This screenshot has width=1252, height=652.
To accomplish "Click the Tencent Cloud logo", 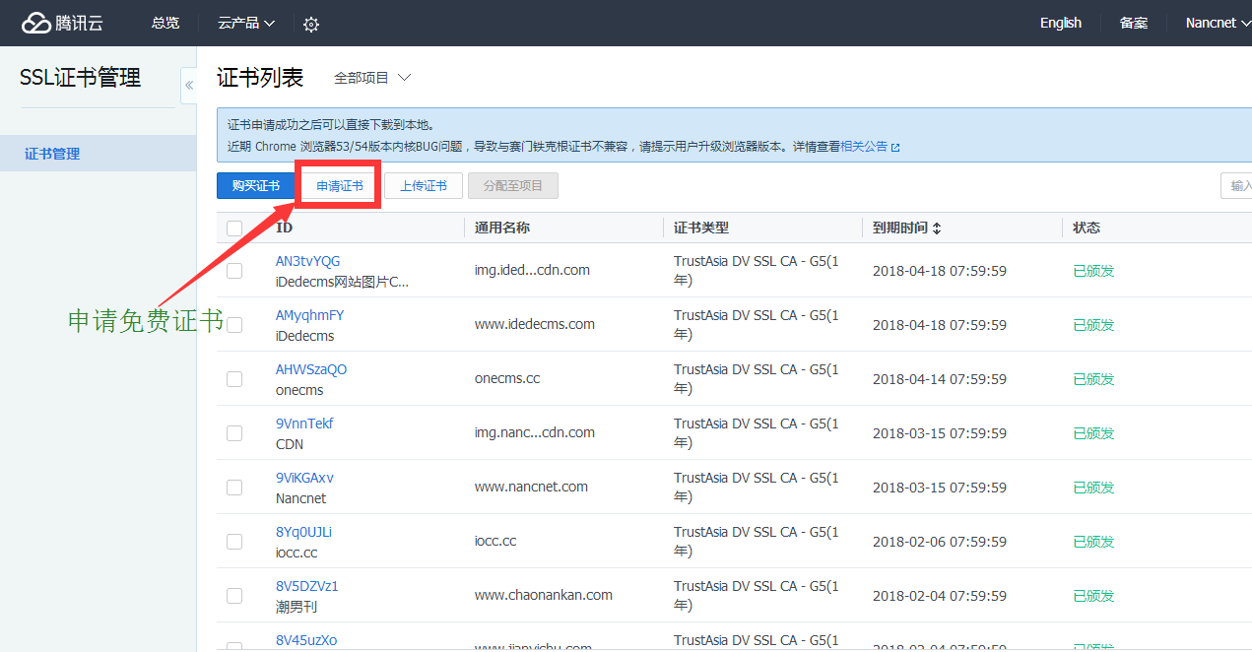I will [62, 23].
